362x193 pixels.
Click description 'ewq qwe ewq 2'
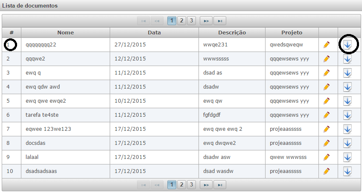[x=223, y=129]
